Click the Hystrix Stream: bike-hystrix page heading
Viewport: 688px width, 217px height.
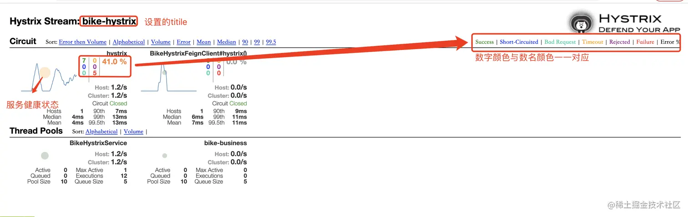point(73,21)
